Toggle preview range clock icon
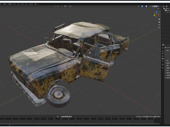Screen dimensions: 170x127 [144, 116]
